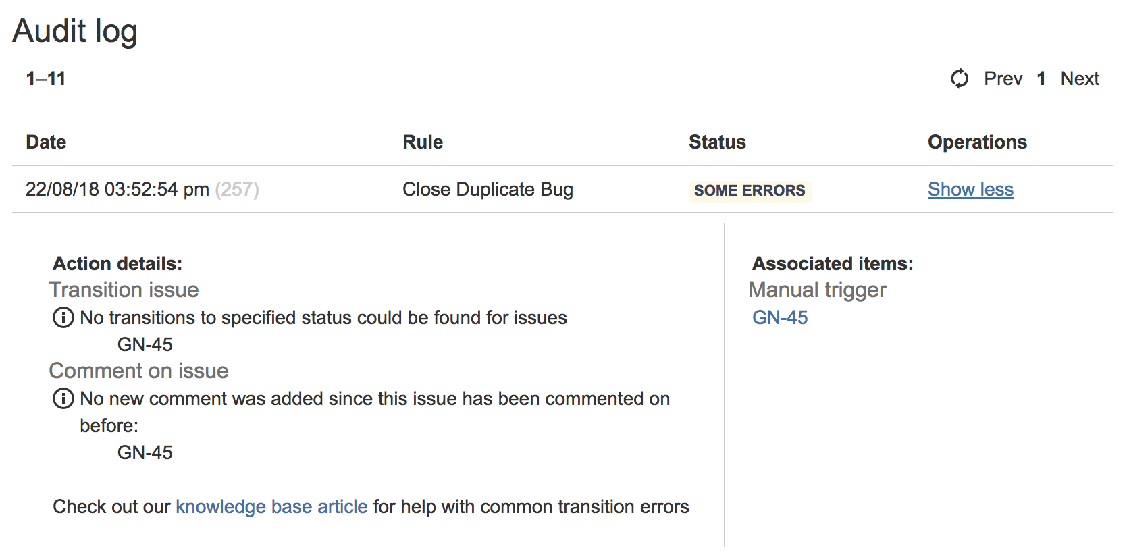Open the knowledge base article link
The image size is (1129, 555).
coord(271,506)
